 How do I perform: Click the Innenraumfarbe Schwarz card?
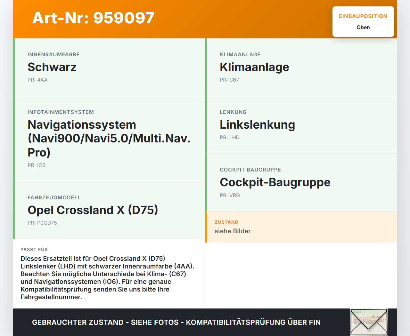[109, 67]
